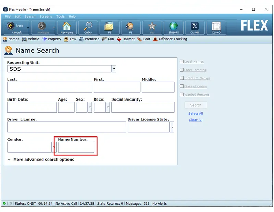Check the Wanted Persons checkbox
This screenshot has height=212, width=274.
[x=182, y=95]
